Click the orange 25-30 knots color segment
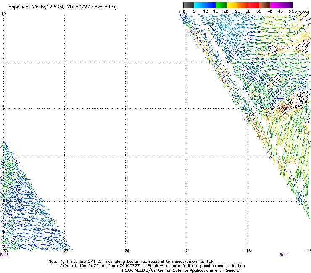The width and height of the screenshot is (311, 273). (x=243, y=5)
